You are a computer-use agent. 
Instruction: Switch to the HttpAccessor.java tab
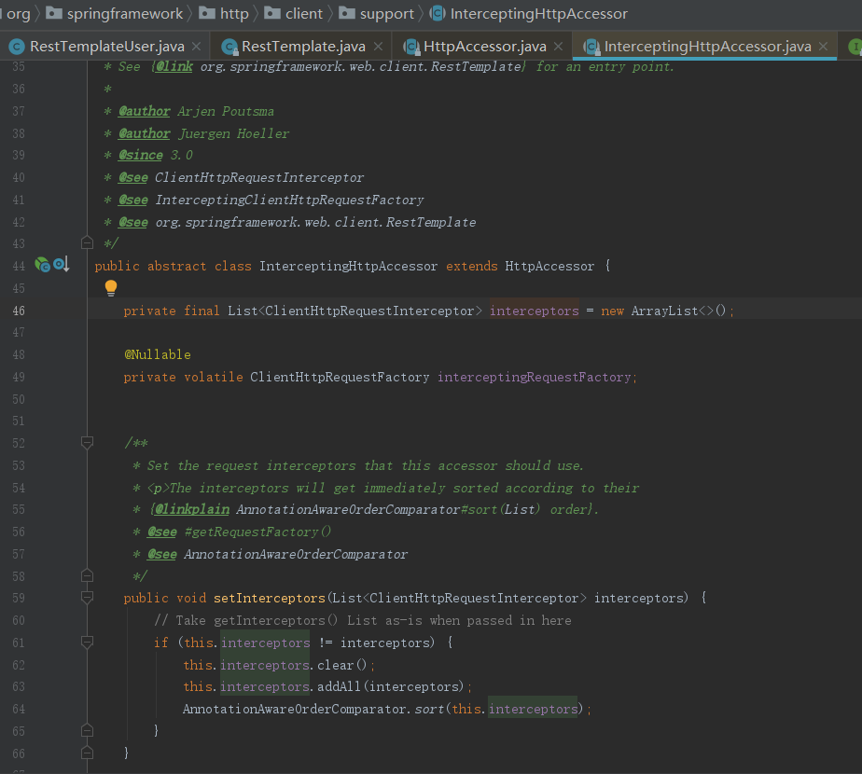point(484,47)
